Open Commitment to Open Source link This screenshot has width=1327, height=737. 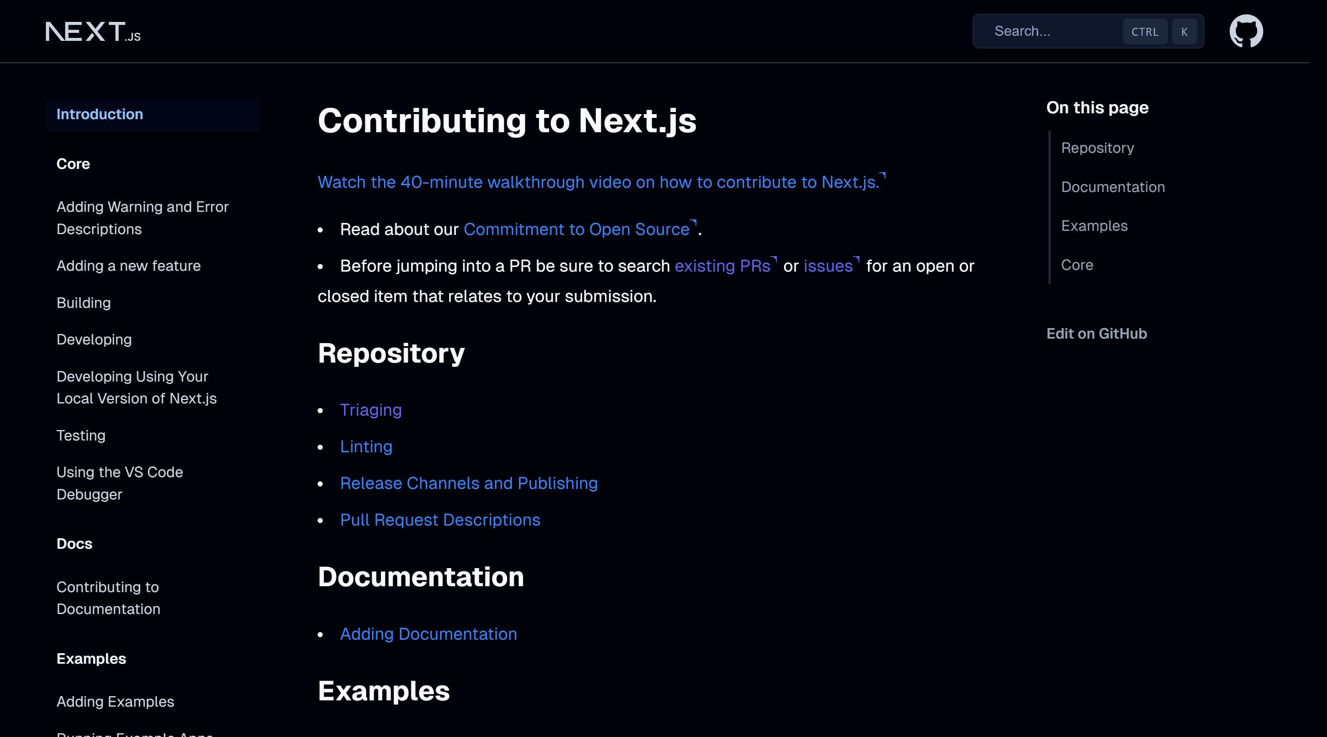(576, 229)
